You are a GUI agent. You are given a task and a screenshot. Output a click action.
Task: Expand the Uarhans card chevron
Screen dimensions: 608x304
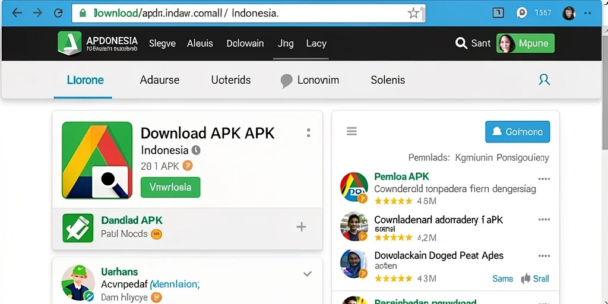pos(308,274)
